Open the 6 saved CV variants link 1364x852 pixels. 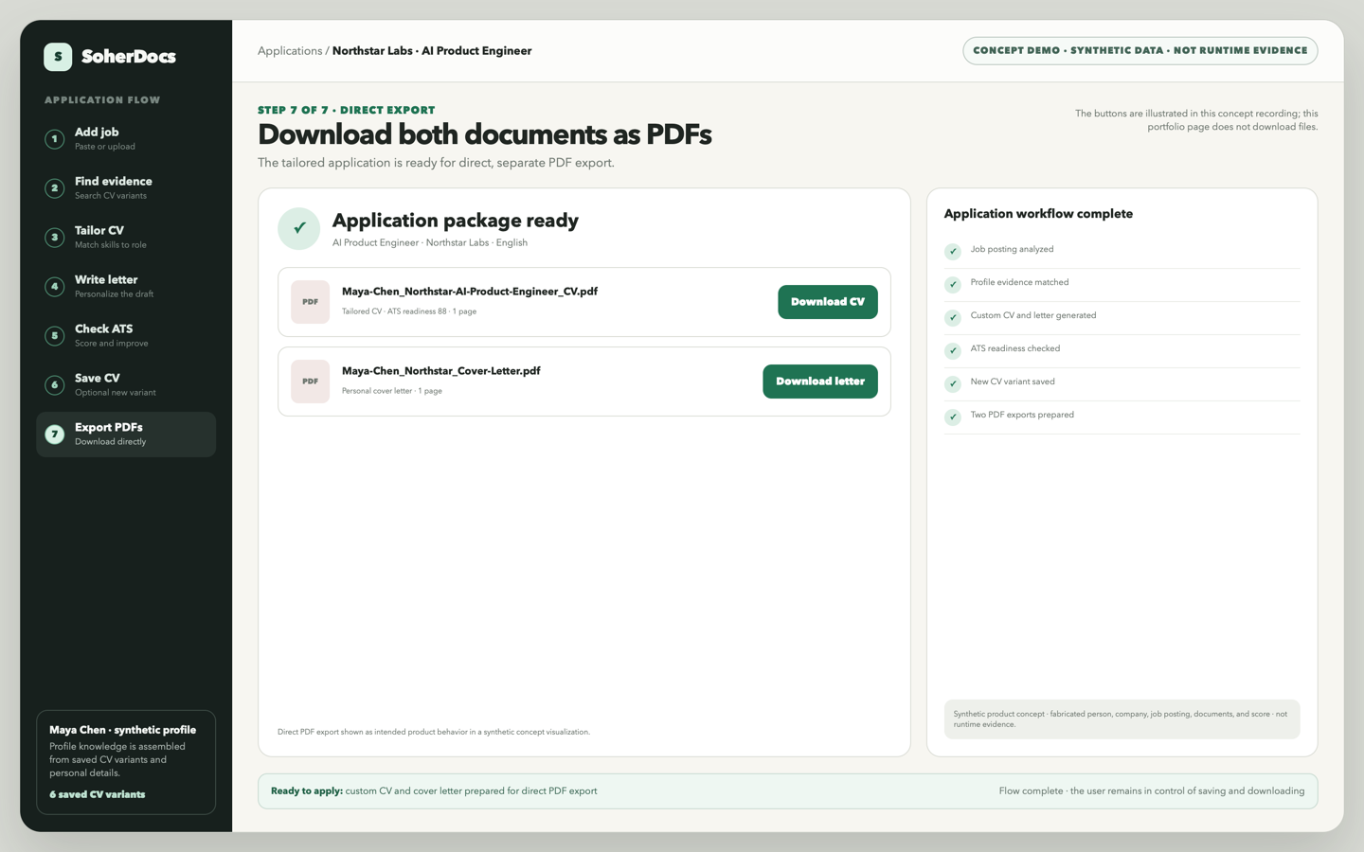click(x=98, y=795)
